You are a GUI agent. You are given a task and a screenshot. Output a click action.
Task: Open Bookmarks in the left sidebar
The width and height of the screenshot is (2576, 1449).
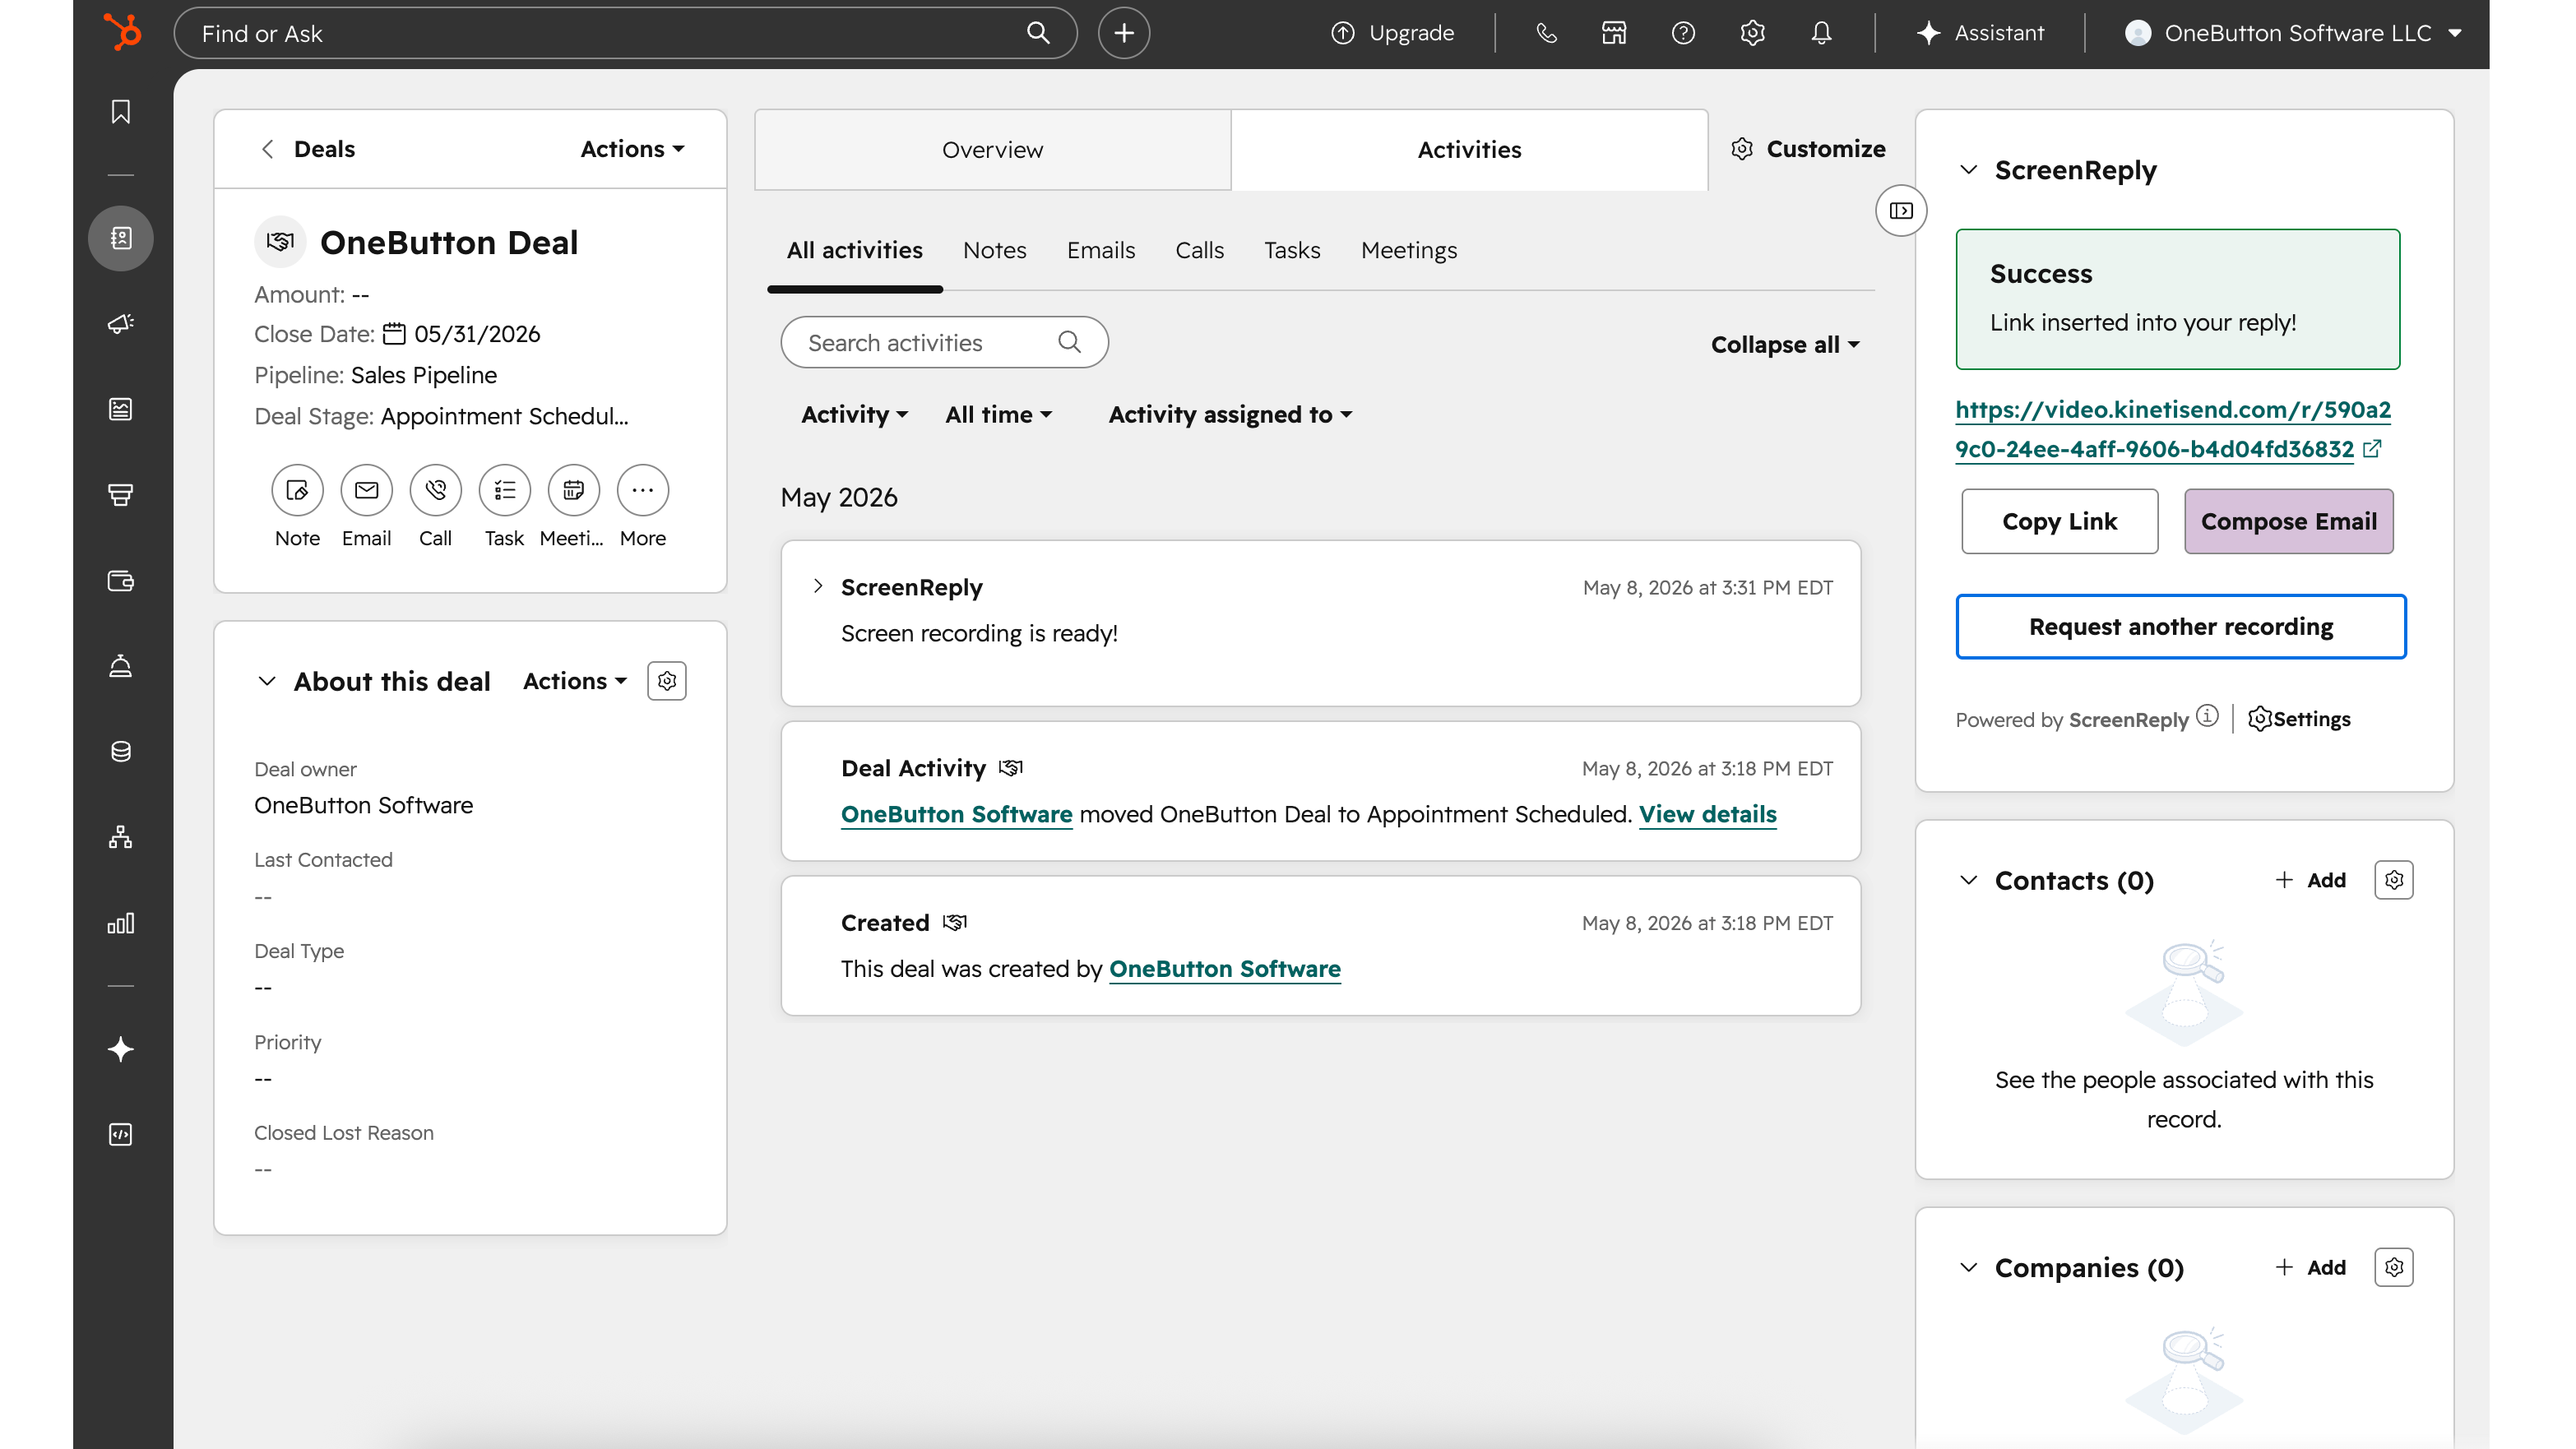[121, 111]
